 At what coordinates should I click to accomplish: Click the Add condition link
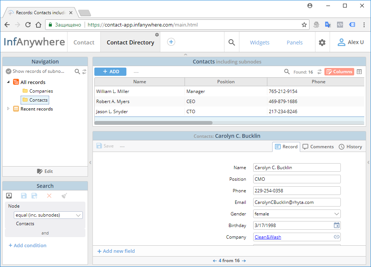(x=28, y=245)
